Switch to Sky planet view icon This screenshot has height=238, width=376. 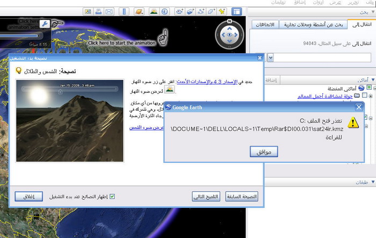[139, 11]
